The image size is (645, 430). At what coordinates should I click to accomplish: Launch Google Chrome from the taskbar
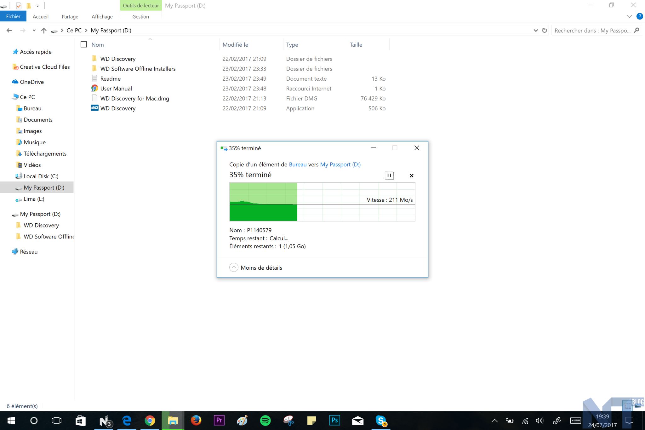[x=150, y=421]
